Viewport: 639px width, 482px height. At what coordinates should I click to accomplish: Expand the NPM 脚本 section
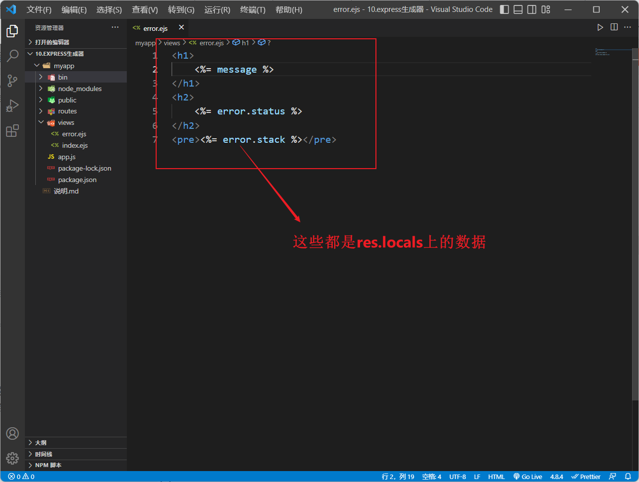click(76, 465)
